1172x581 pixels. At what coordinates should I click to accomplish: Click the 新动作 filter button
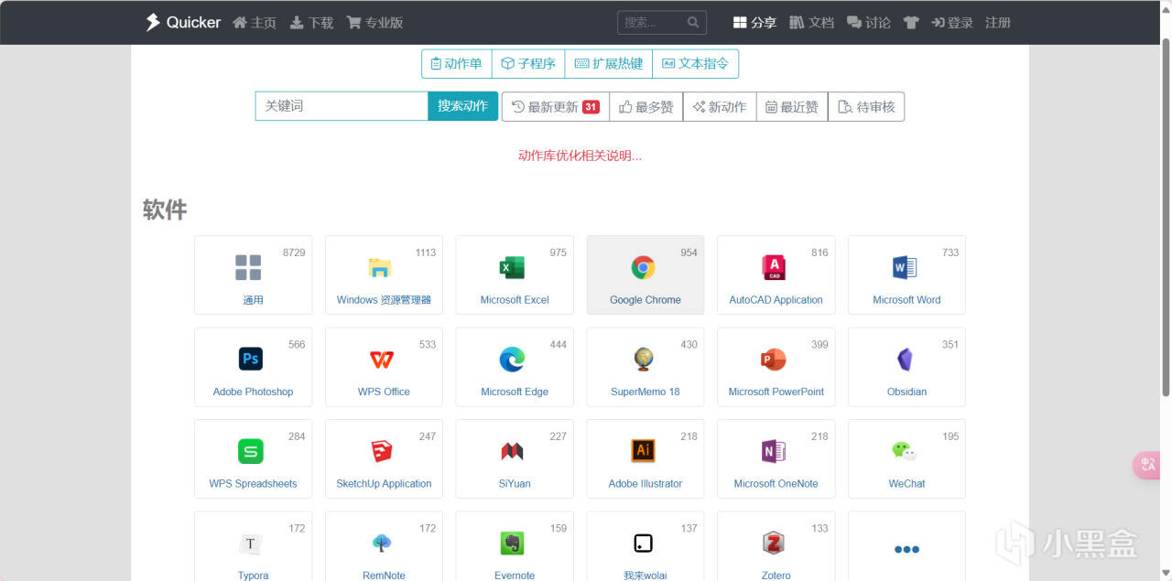pyautogui.click(x=719, y=107)
